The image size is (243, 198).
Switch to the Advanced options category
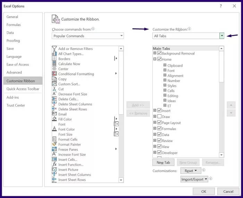14,72
